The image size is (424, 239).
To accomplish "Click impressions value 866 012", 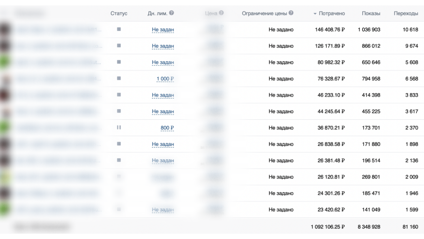I will point(371,46).
